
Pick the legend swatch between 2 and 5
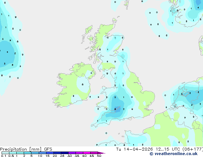click(x=28, y=153)
